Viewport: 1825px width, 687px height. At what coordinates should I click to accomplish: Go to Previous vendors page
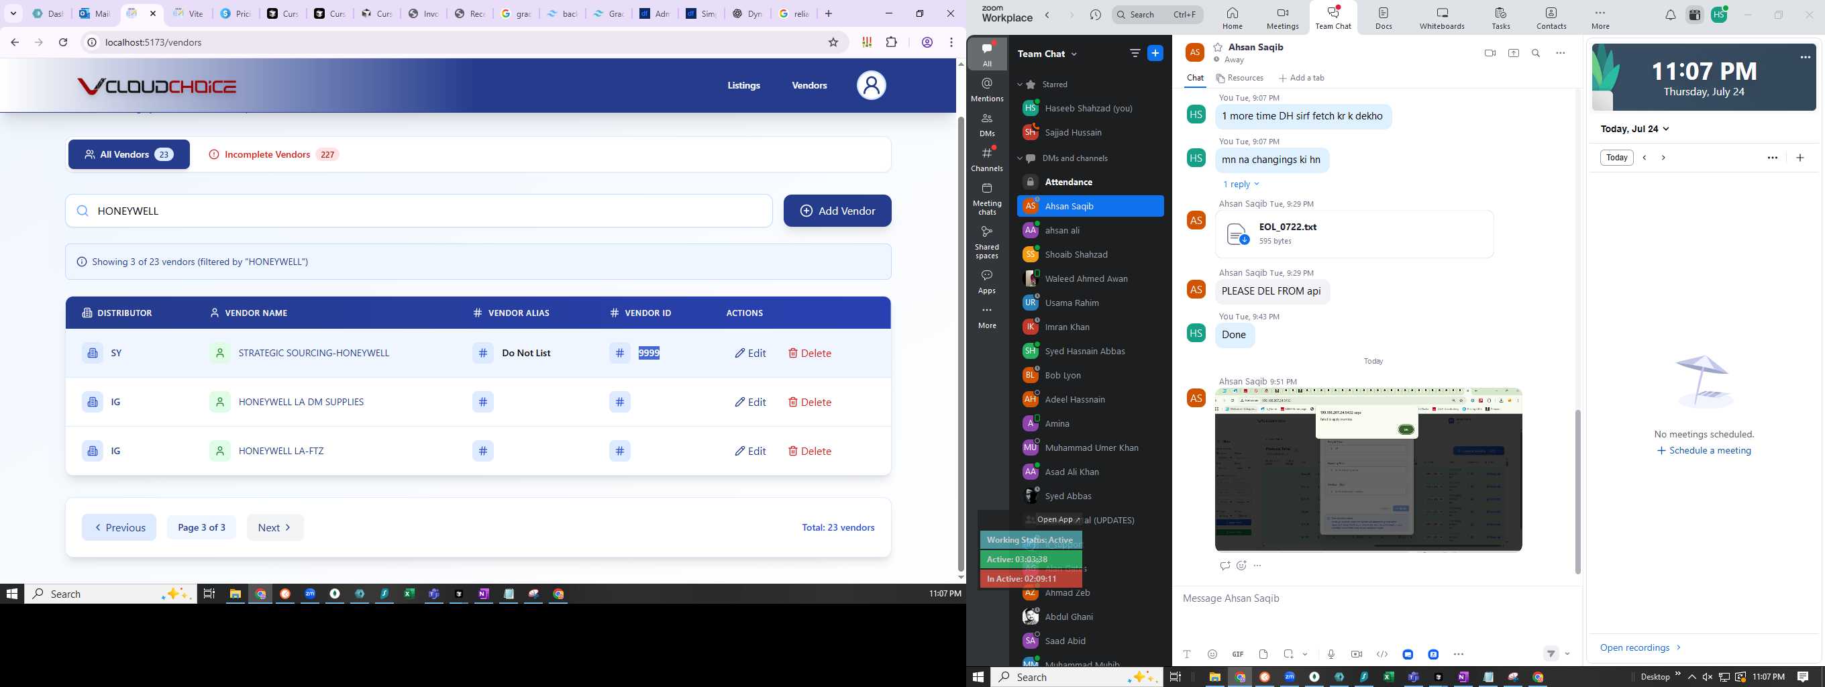(119, 527)
